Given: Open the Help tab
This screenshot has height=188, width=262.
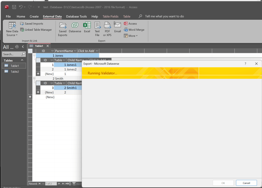Looking at the screenshot, I should (x=95, y=16).
